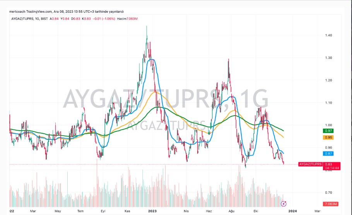Open the TradingView.com link in header
The image size is (352, 215).
[x=38, y=12]
